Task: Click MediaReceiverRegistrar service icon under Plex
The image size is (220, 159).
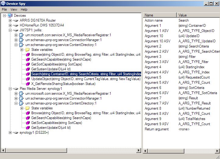Action: 21,94
